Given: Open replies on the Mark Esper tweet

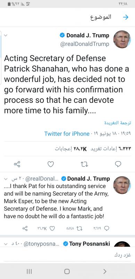Looking at the screenshot, I should [x=107, y=228].
